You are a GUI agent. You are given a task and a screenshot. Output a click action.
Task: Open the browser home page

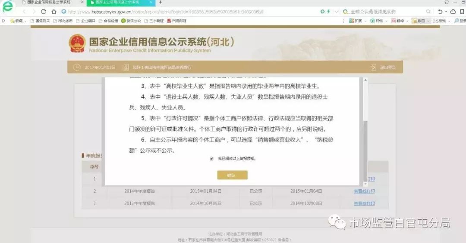(x=54, y=12)
